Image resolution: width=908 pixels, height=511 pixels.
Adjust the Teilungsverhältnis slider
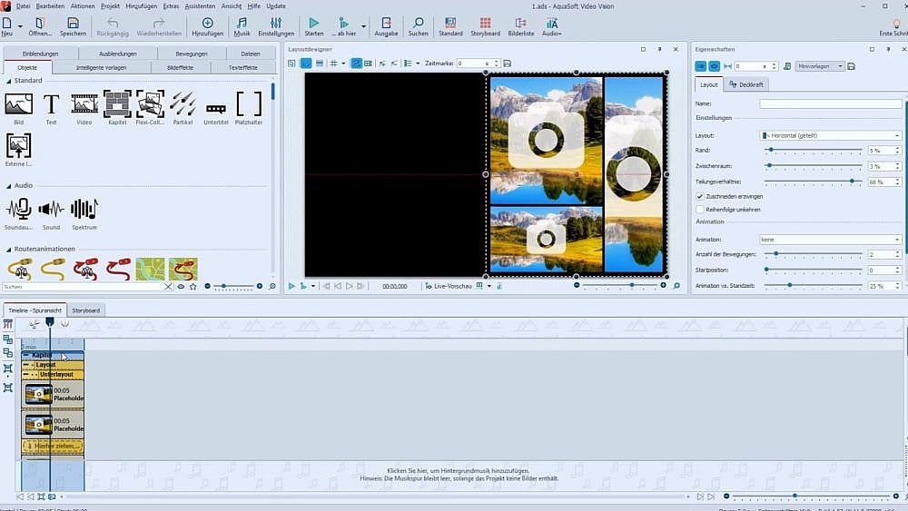(851, 182)
